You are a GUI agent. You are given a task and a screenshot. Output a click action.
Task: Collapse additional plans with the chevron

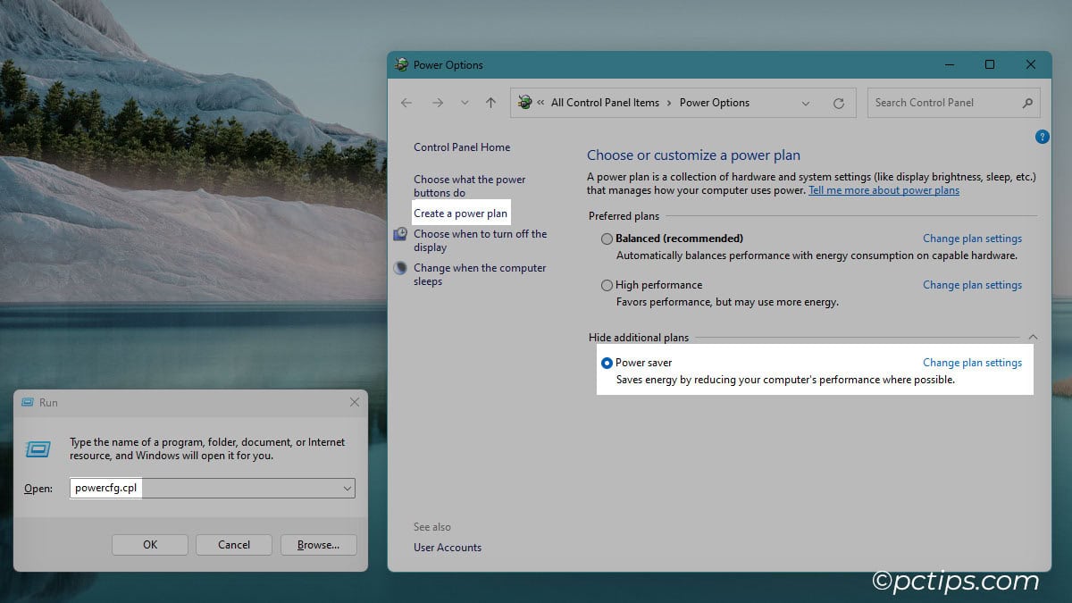pyautogui.click(x=1033, y=337)
